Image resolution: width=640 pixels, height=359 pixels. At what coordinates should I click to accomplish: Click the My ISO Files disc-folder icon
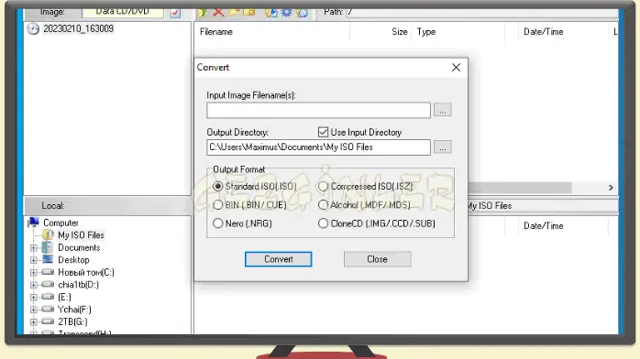coord(49,234)
